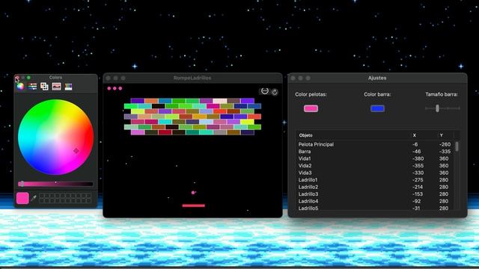Click the X value -275 of Ladrillo1
This screenshot has height=269, width=479.
pyautogui.click(x=418, y=180)
